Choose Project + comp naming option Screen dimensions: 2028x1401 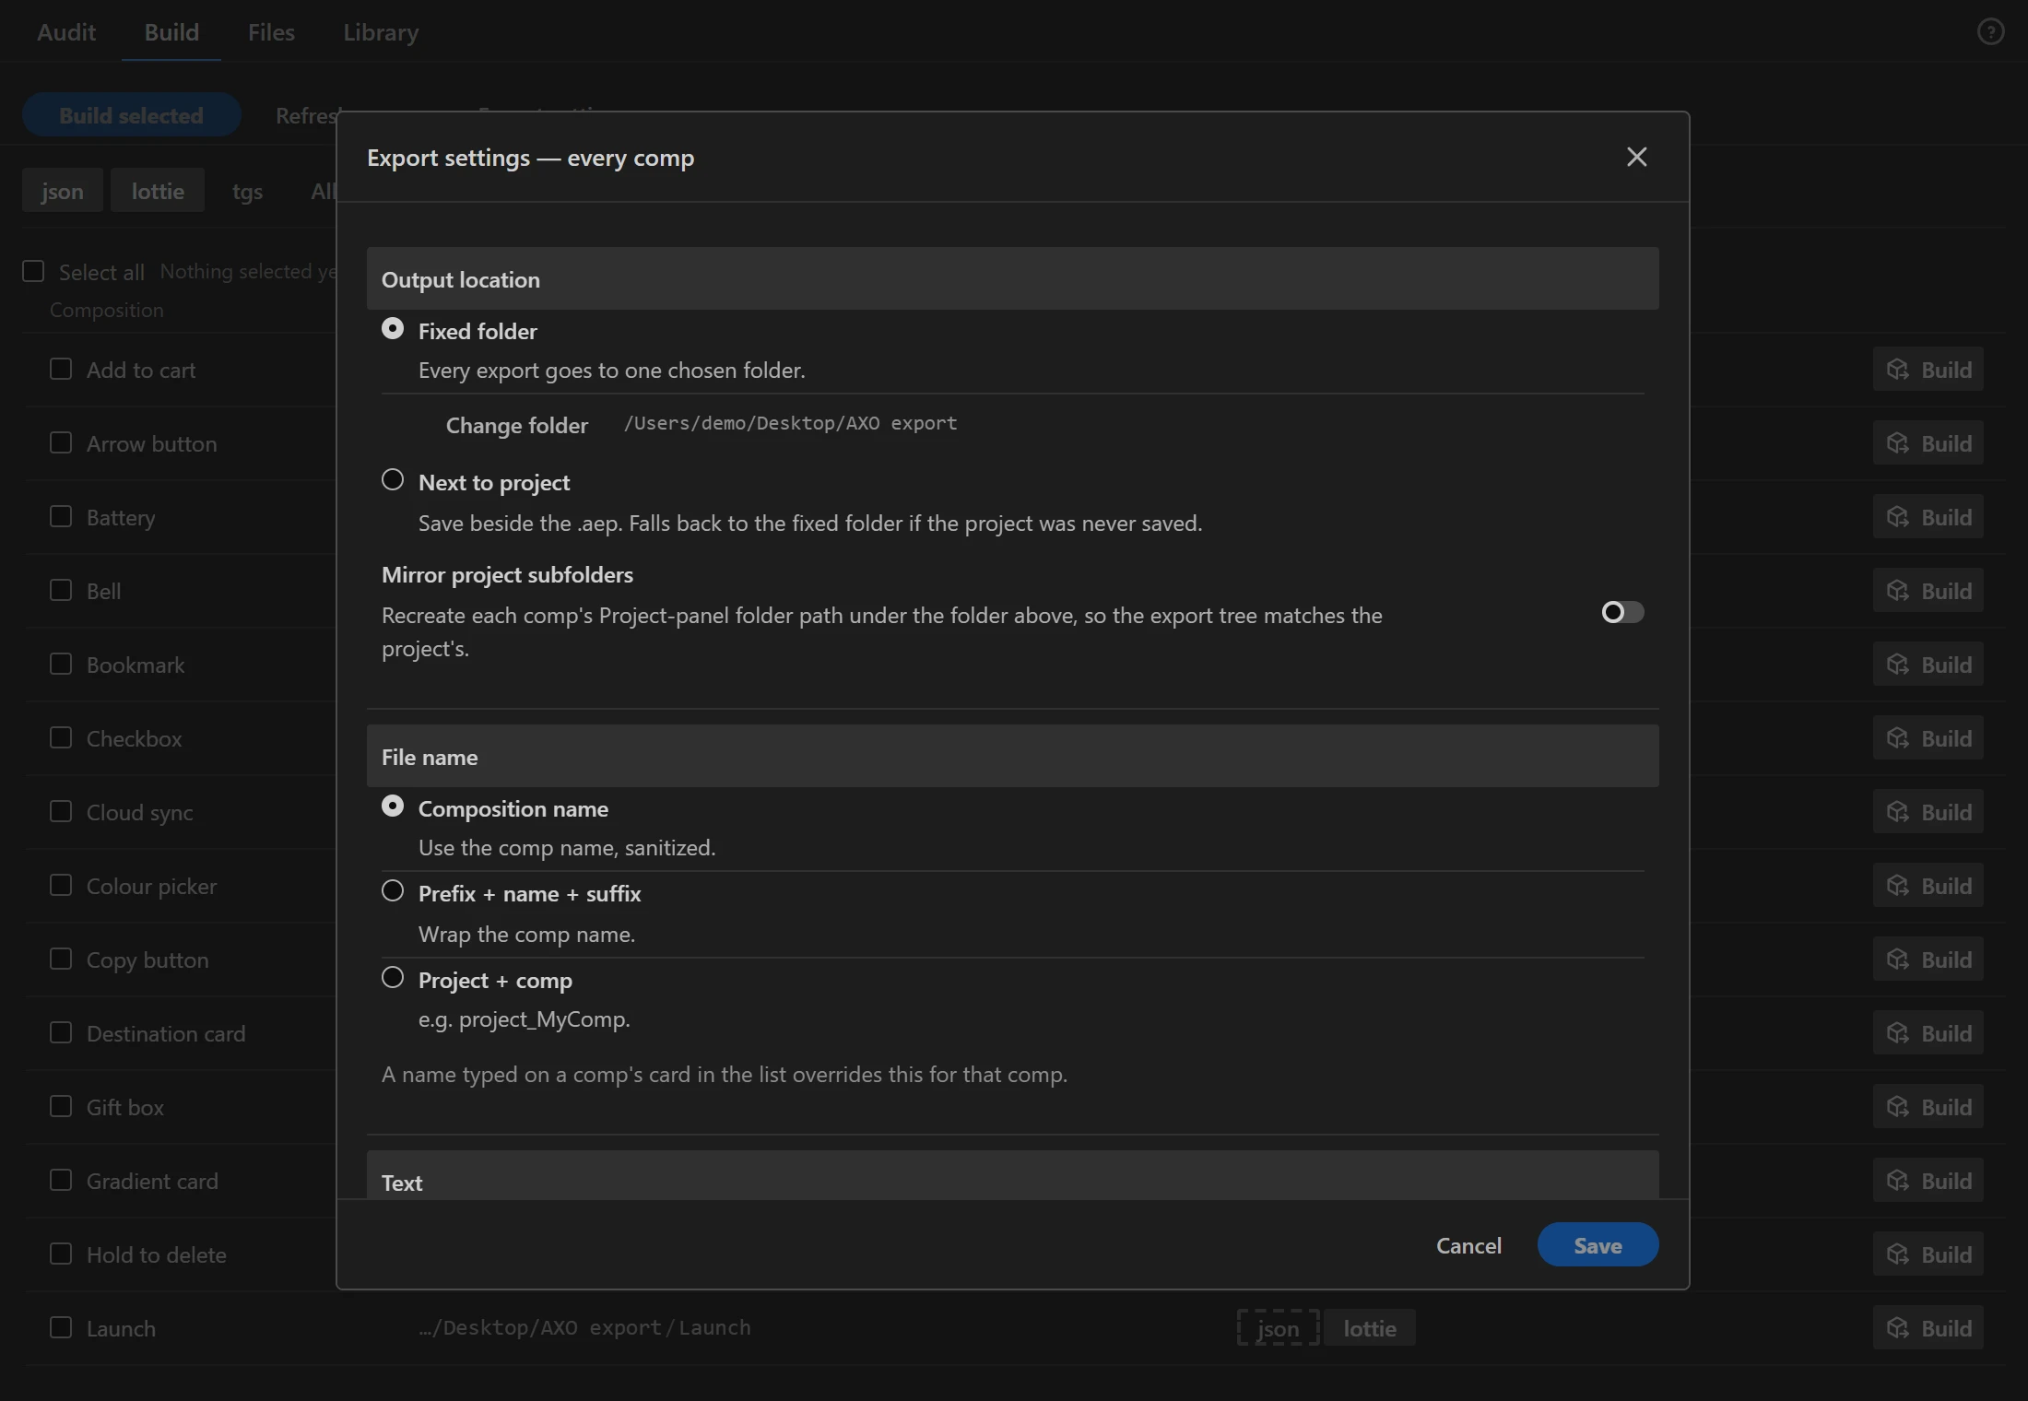[393, 978]
